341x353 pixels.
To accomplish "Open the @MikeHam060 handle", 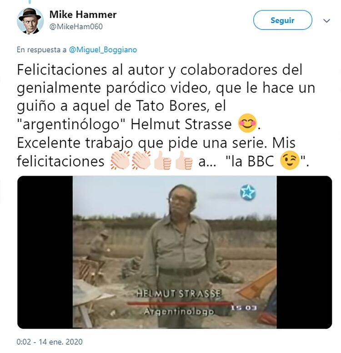I will click(76, 26).
